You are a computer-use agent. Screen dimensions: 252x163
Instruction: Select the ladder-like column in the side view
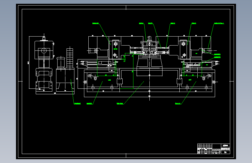(x=70, y=58)
